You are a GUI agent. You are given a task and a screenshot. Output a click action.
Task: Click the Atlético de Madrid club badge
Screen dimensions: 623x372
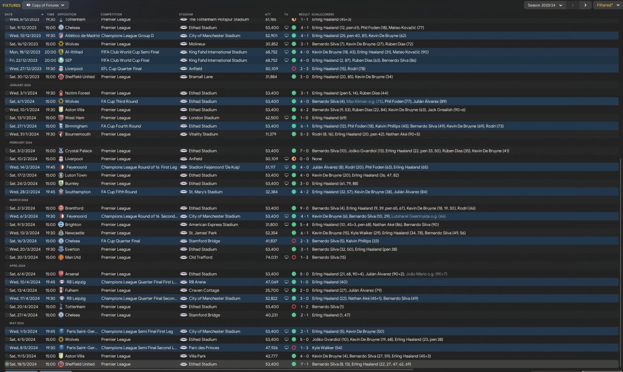coord(61,36)
